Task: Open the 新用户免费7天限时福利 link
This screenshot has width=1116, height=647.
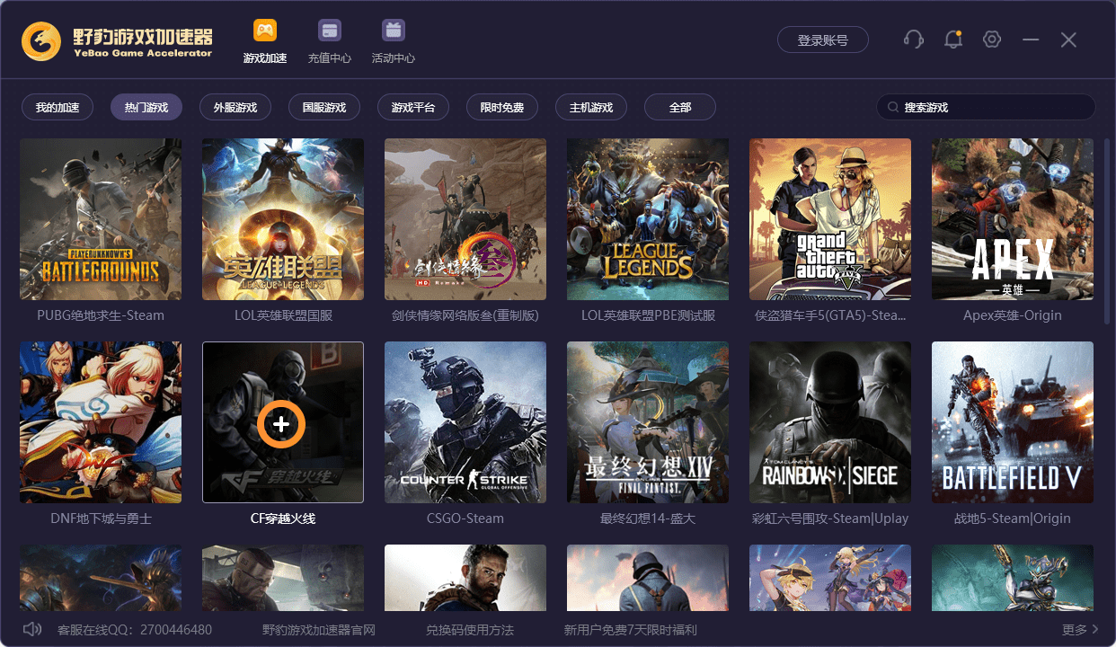Action: click(630, 630)
